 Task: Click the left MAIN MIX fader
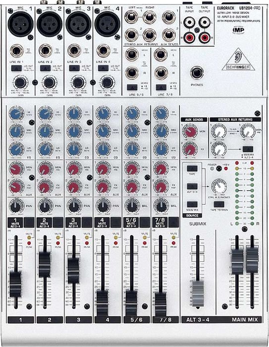point(237,261)
